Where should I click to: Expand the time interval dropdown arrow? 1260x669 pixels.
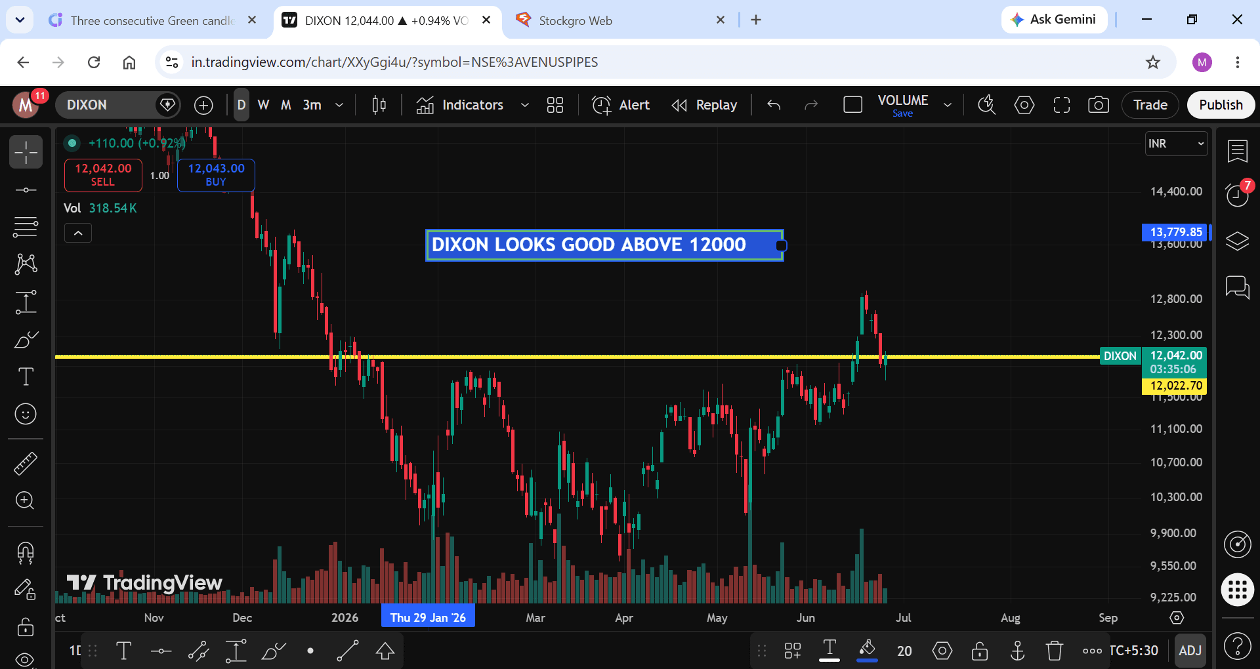tap(339, 105)
